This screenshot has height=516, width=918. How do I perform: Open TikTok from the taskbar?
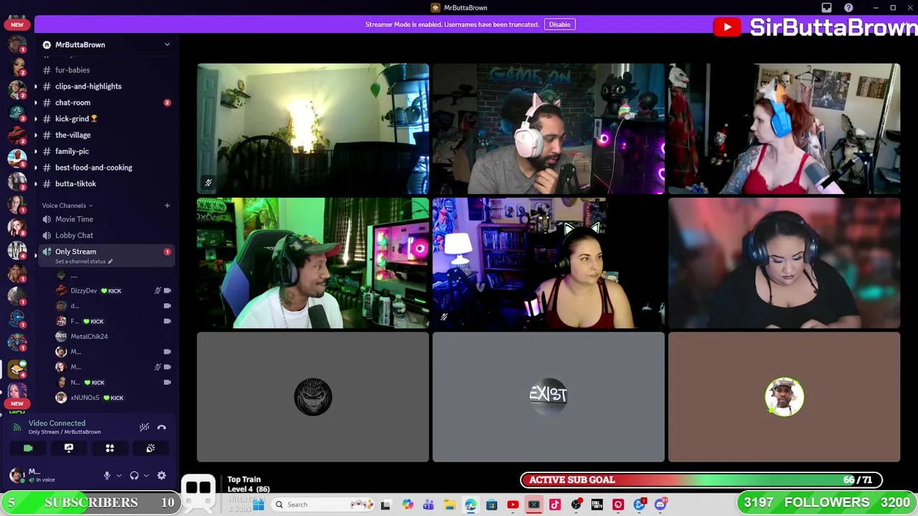(x=554, y=505)
